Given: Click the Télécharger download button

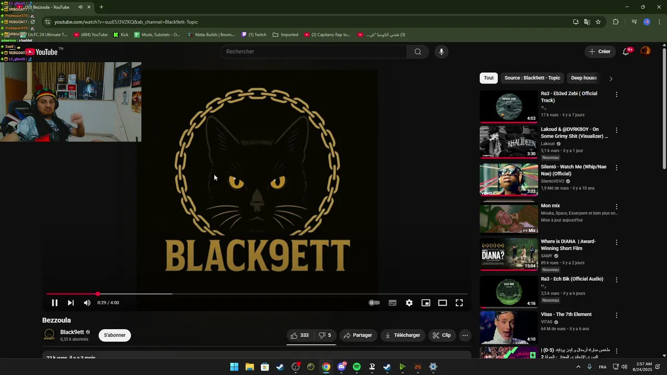Looking at the screenshot, I should [x=402, y=335].
